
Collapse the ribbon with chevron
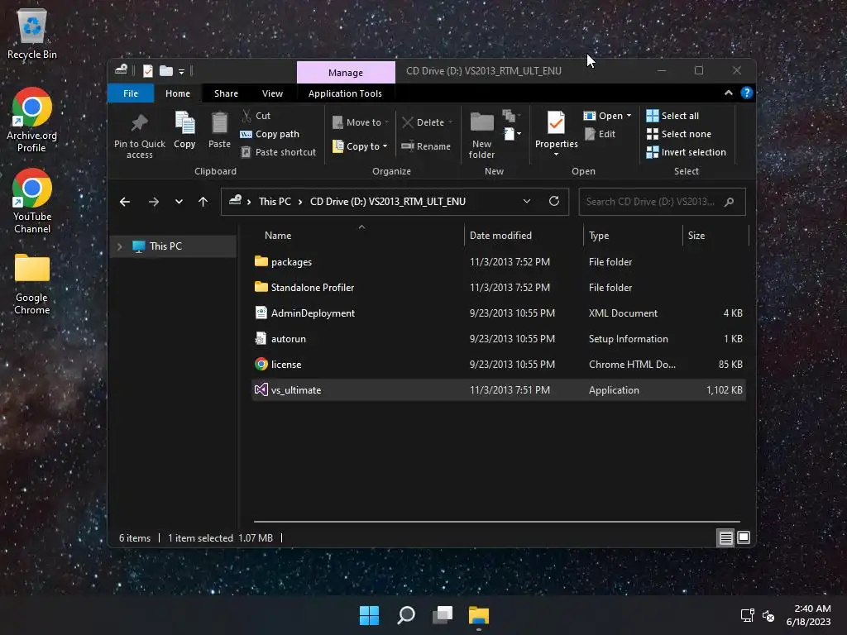(729, 93)
